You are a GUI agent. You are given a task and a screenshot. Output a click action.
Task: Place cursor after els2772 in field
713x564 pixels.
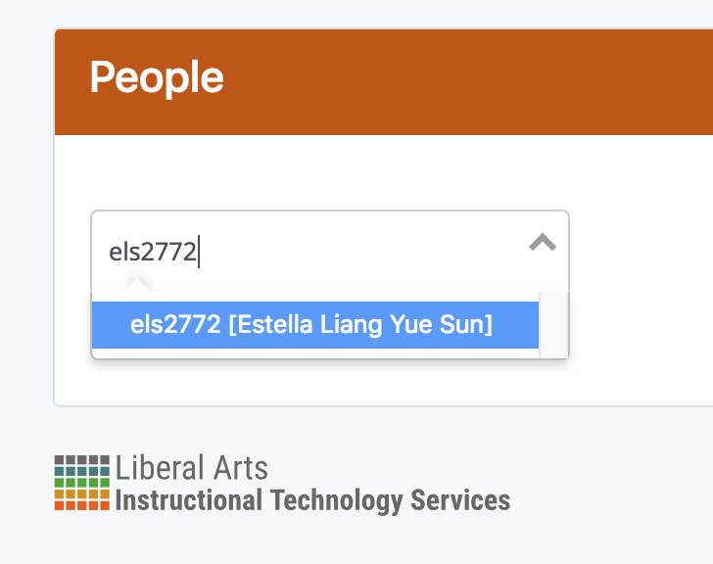(198, 252)
